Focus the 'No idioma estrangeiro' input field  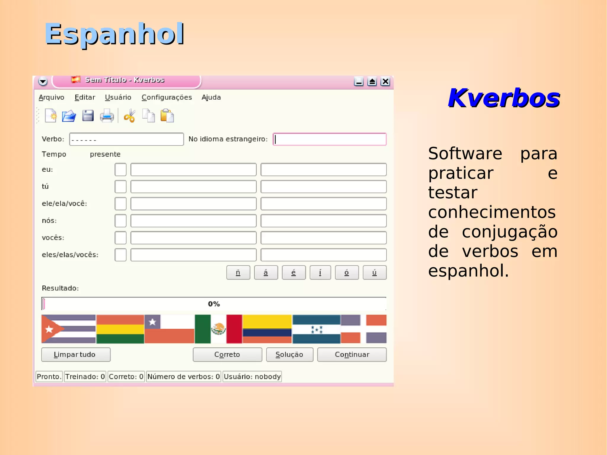coord(330,139)
